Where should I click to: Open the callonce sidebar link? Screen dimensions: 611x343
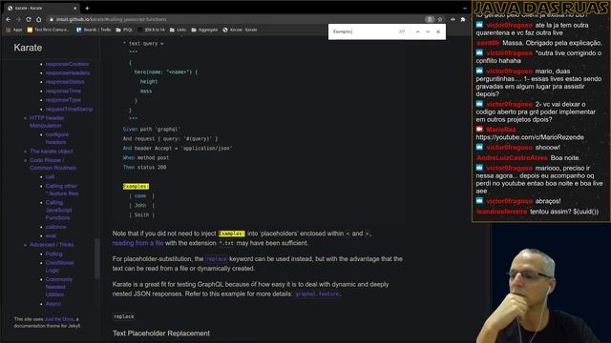click(55, 227)
